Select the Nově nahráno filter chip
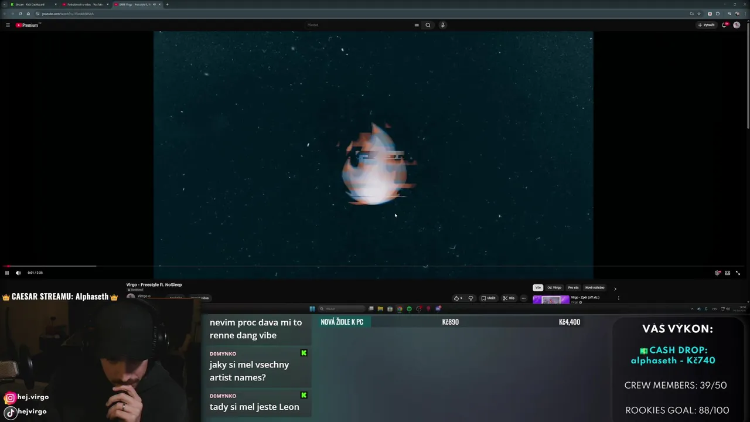Viewport: 750px width, 422px height. [595, 288]
